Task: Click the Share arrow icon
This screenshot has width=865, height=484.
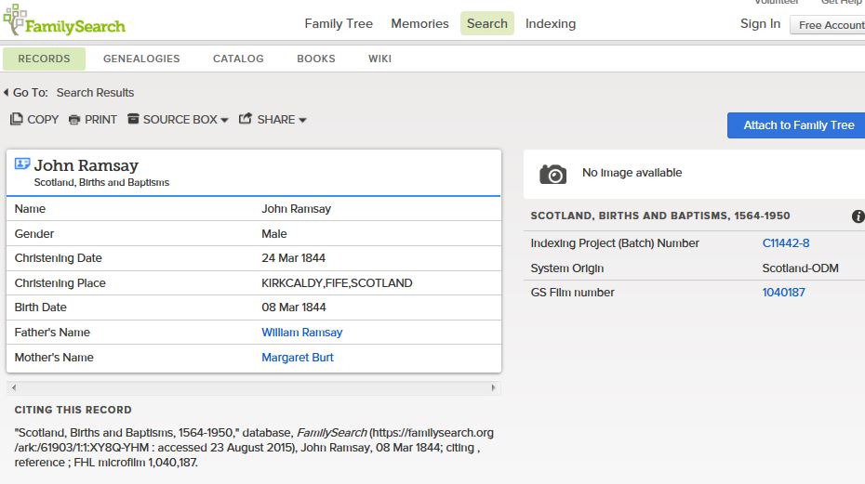Action: click(246, 119)
